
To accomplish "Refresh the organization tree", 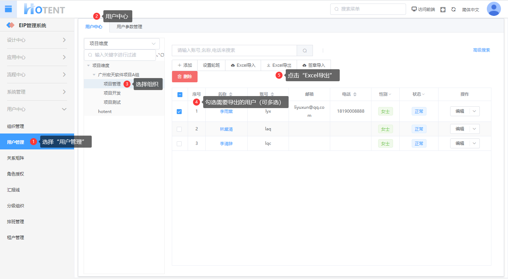I will coord(162,55).
